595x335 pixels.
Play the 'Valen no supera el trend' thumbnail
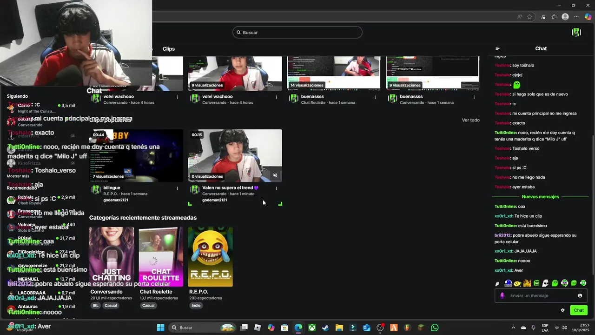point(235,156)
